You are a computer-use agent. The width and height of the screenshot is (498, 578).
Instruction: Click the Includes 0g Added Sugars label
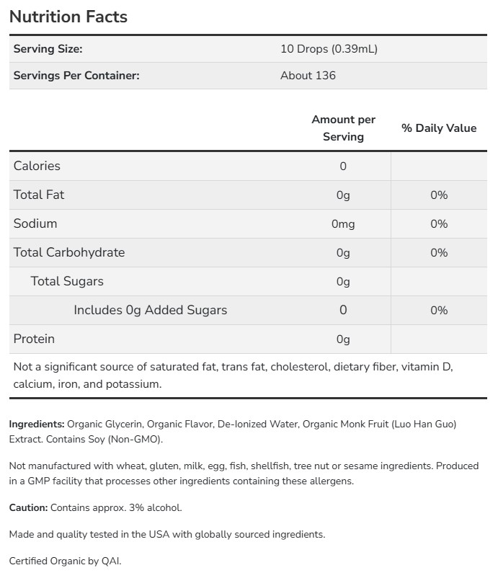coord(150,310)
